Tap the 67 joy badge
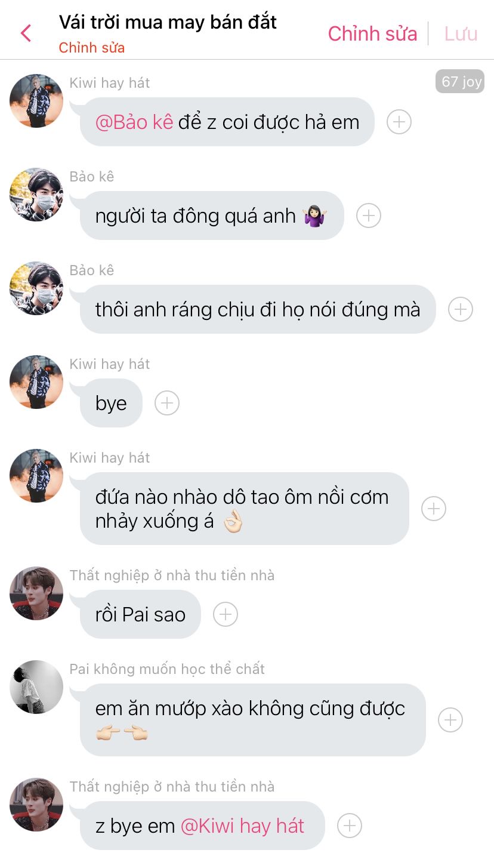Viewport: 494px width, 859px height. tap(460, 81)
